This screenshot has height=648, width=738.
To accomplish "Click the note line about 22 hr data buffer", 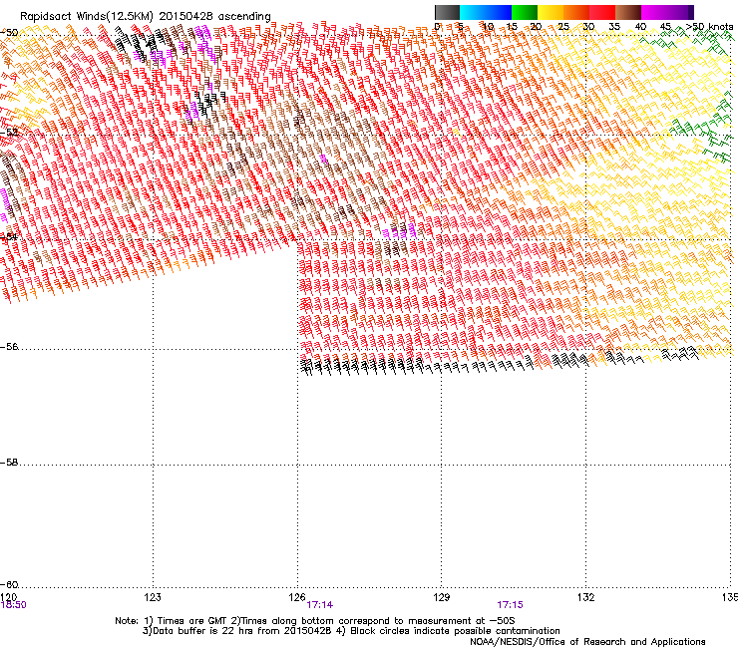I will click(351, 631).
